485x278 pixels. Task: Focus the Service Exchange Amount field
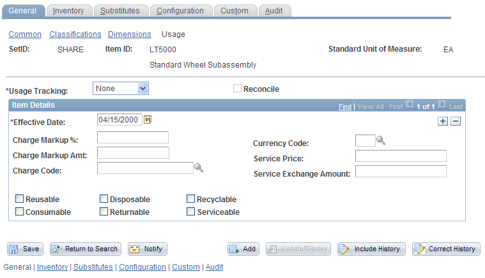(x=401, y=172)
